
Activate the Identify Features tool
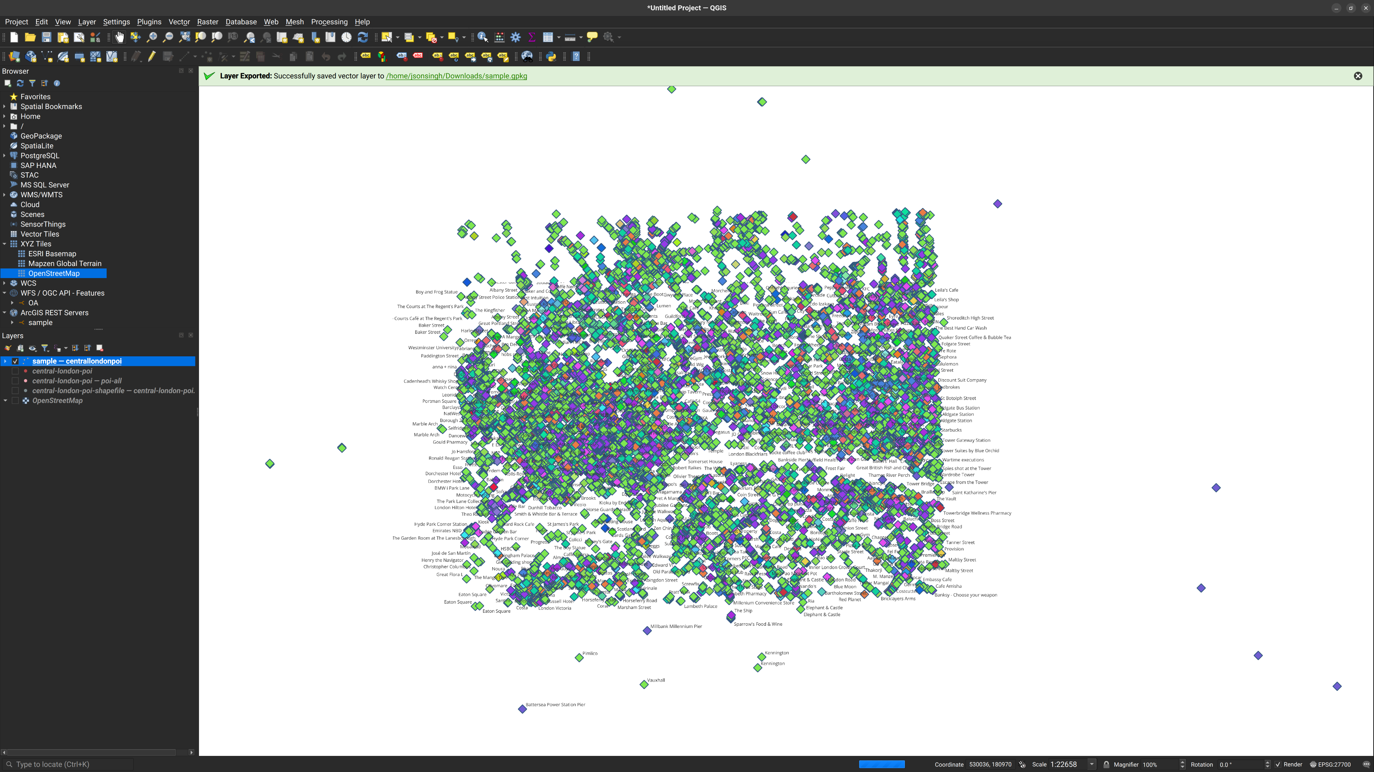pos(483,37)
